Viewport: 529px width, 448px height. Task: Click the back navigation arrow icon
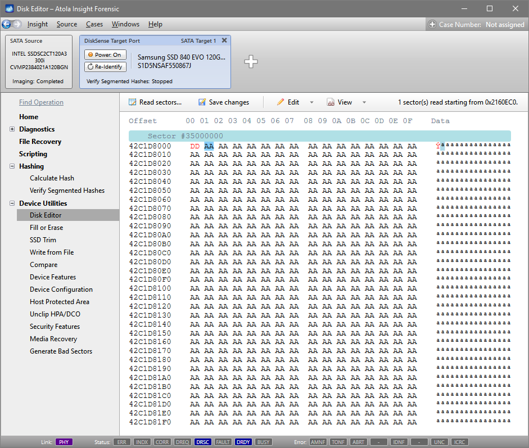pyautogui.click(x=6, y=24)
